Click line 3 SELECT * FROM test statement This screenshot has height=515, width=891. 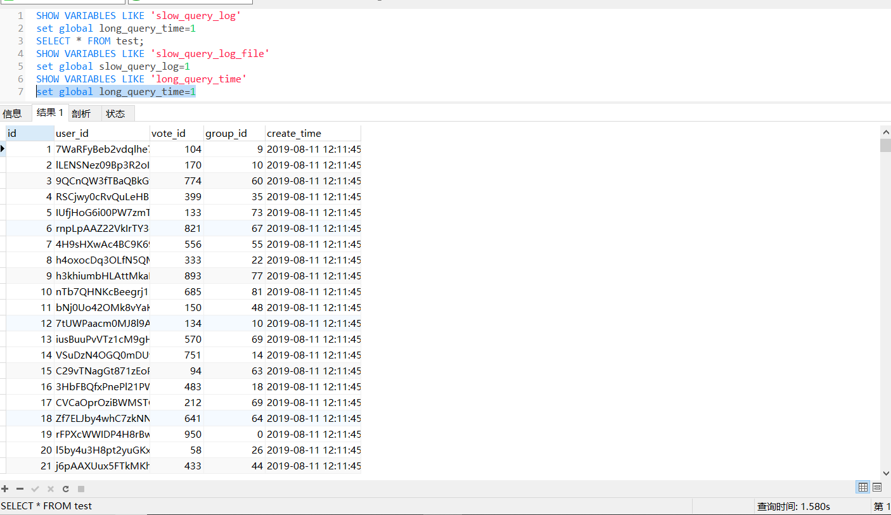click(x=90, y=41)
